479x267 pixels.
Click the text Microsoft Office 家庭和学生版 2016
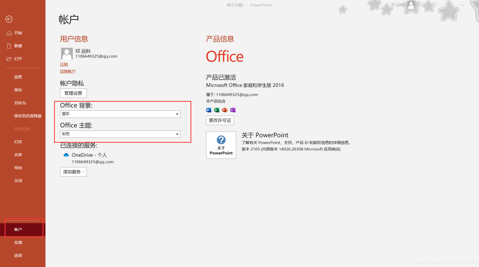(245, 85)
